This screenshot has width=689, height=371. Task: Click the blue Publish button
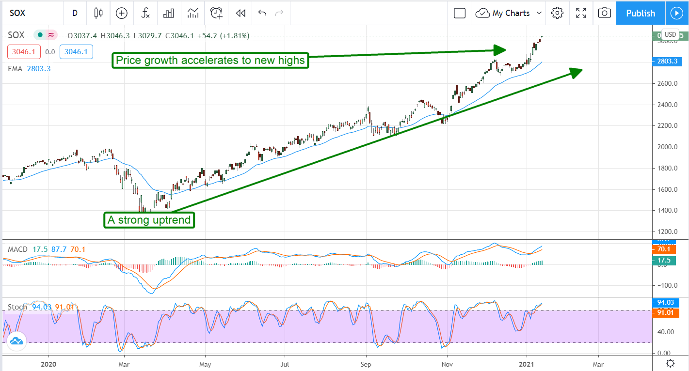tap(640, 13)
